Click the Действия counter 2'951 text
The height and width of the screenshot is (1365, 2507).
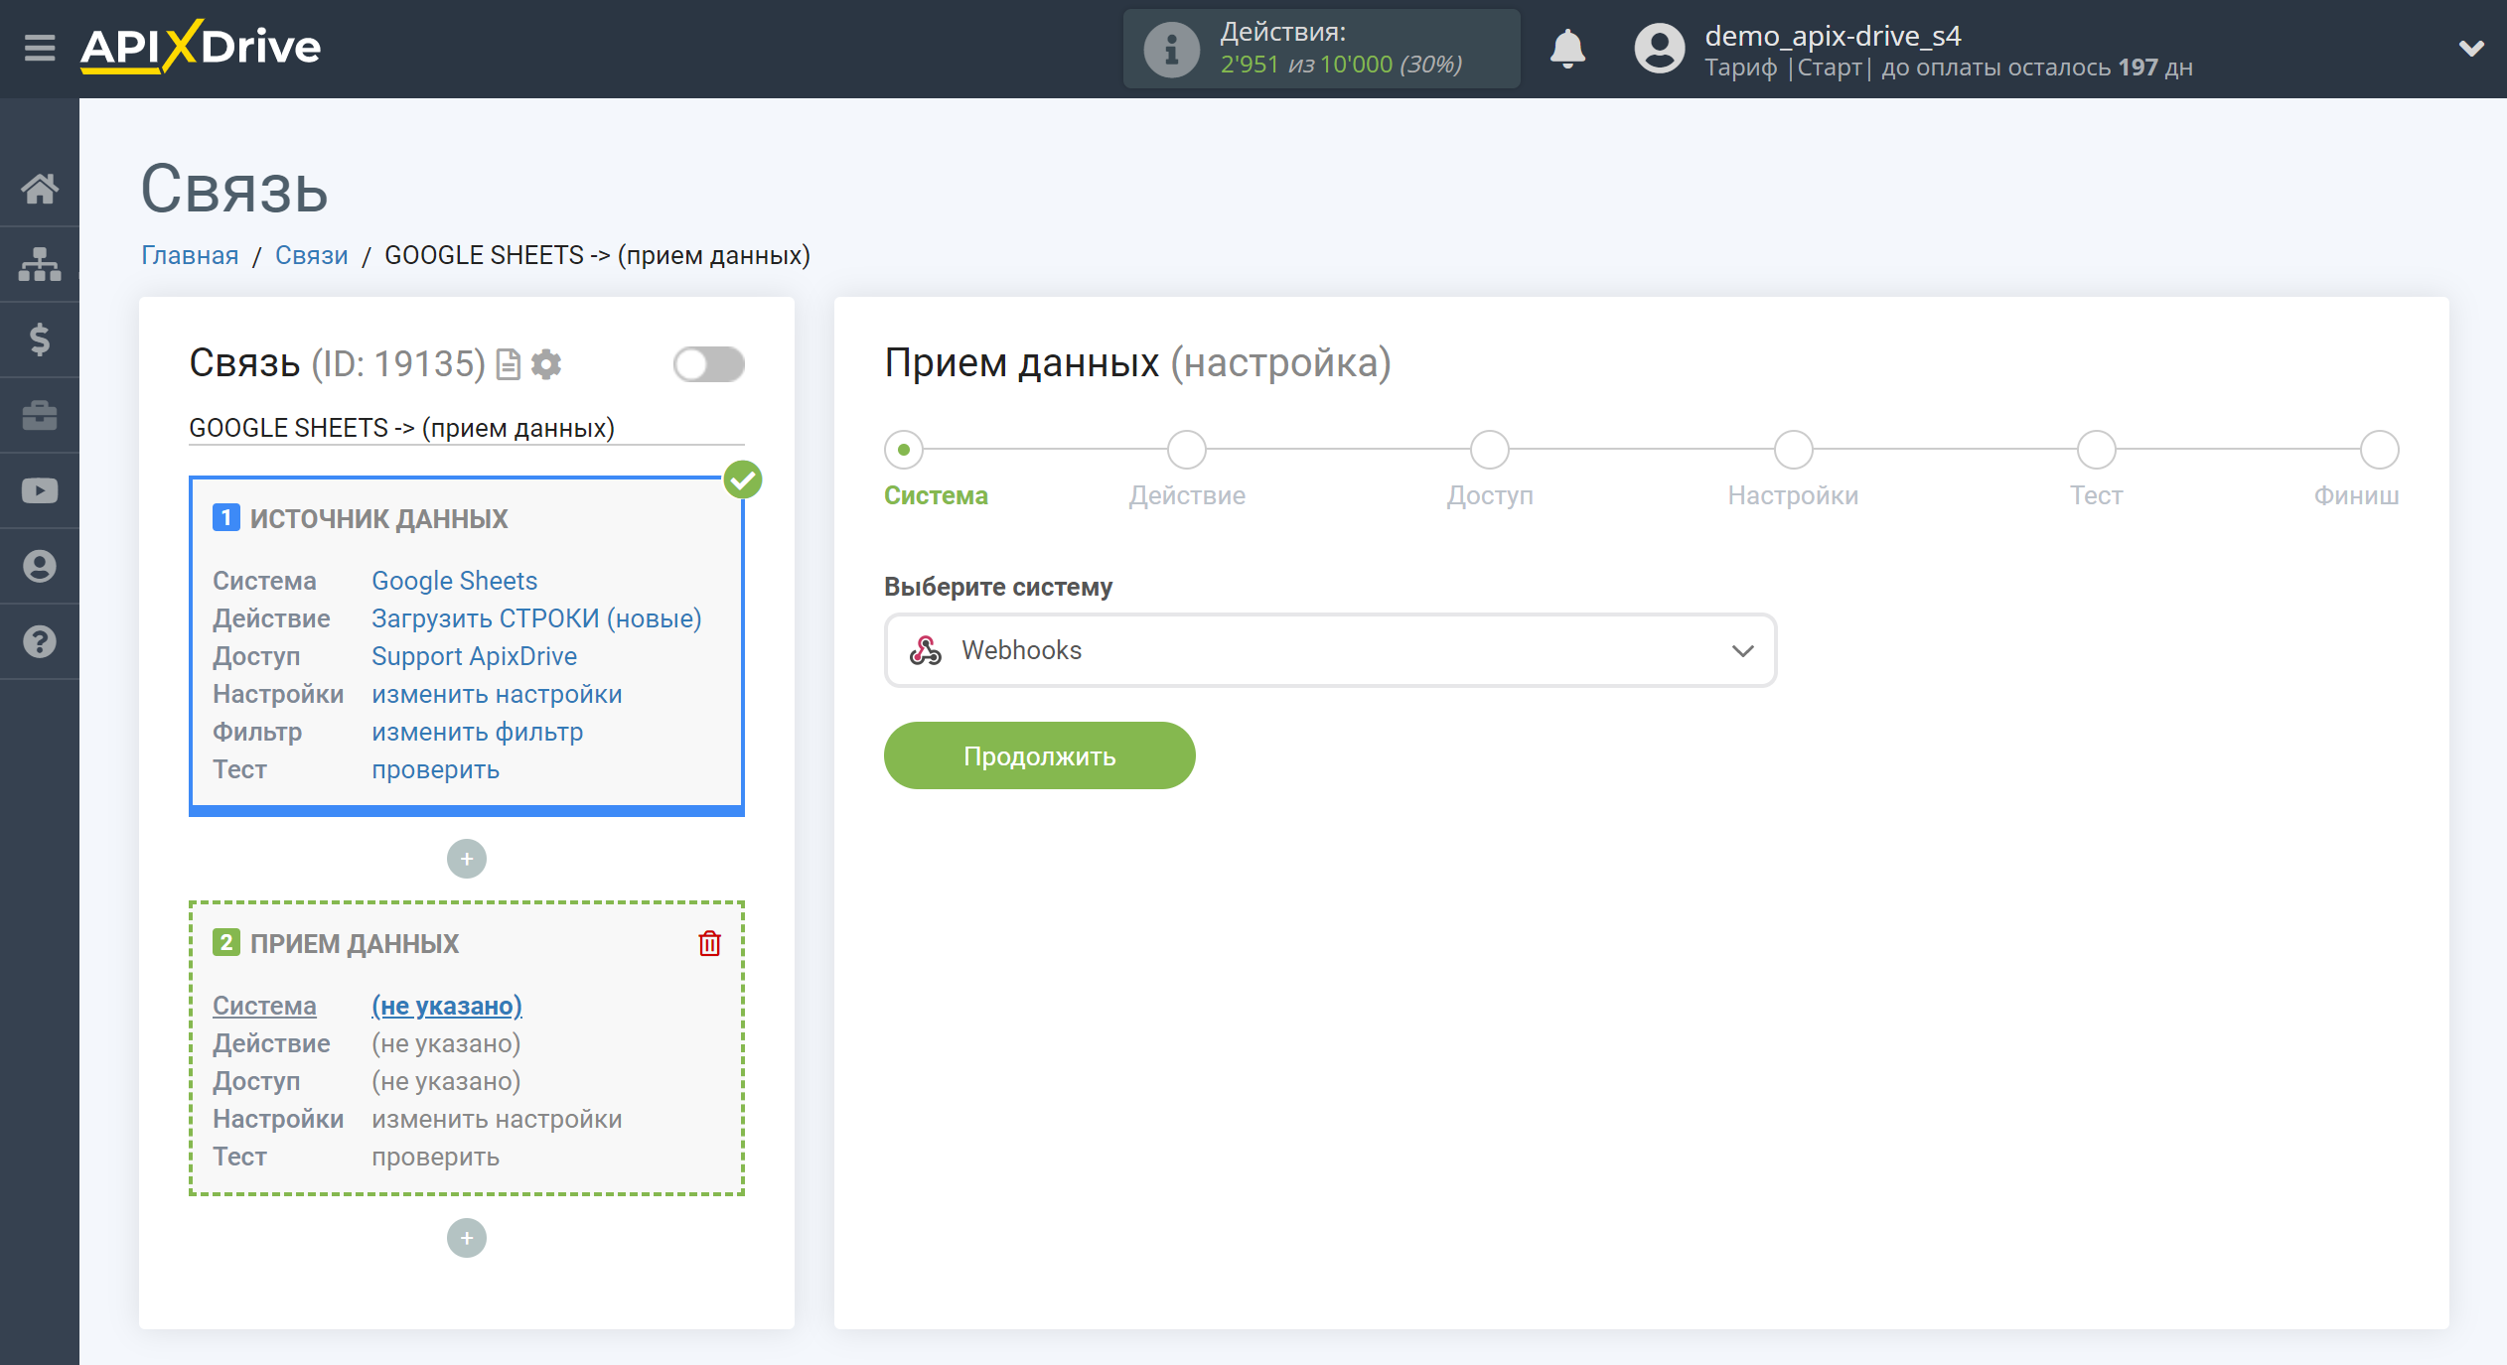click(x=1250, y=65)
